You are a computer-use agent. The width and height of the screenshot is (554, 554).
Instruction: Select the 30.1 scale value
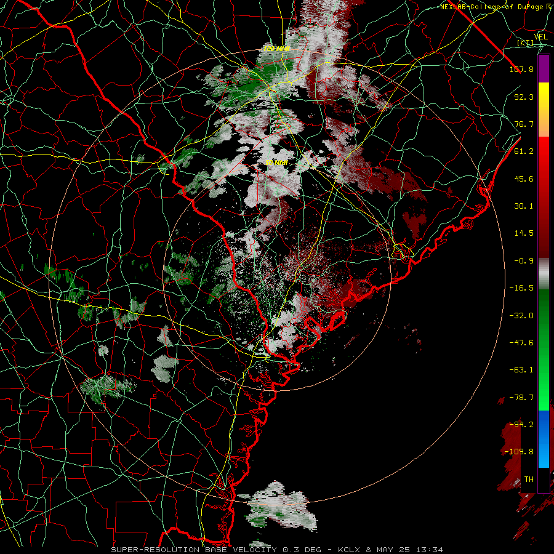(x=524, y=206)
